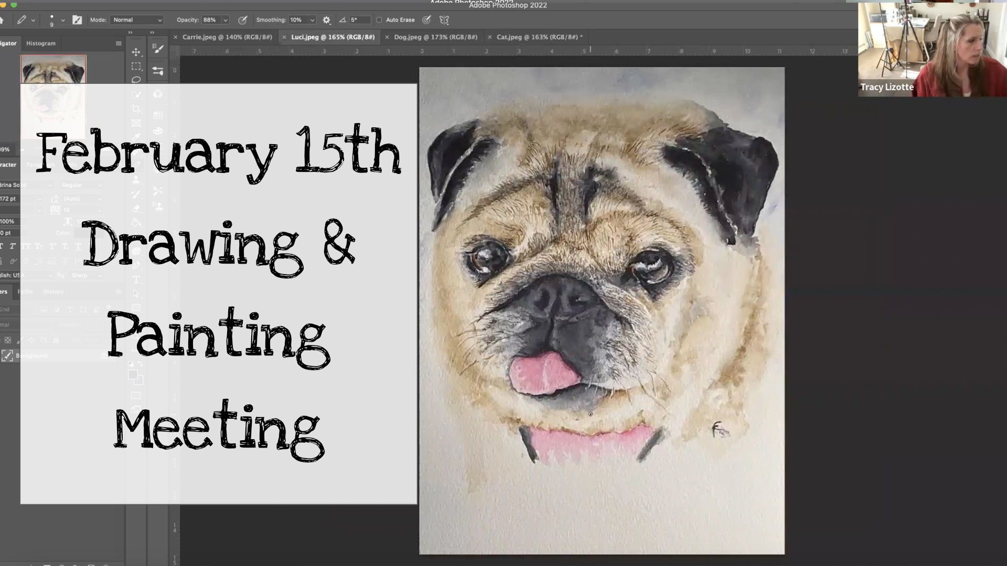The height and width of the screenshot is (566, 1007).
Task: Click the Background layer thumbnail icon
Action: point(7,356)
